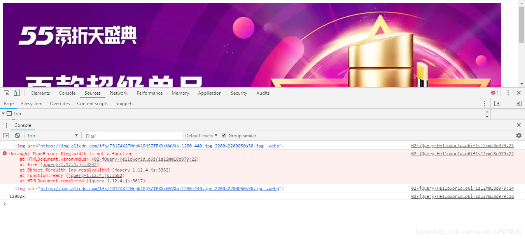
Task: Close the console drawer
Action: coord(519,125)
